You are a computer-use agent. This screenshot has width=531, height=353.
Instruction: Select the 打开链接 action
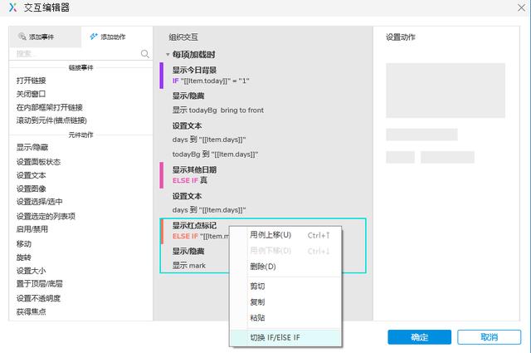(x=32, y=81)
